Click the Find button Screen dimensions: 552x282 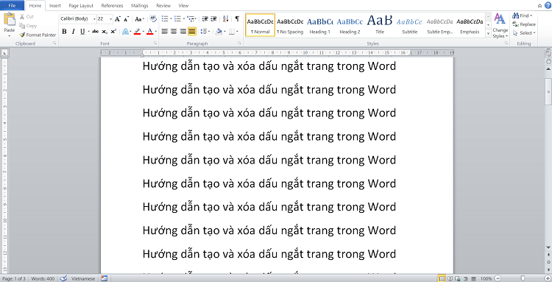[x=523, y=16]
